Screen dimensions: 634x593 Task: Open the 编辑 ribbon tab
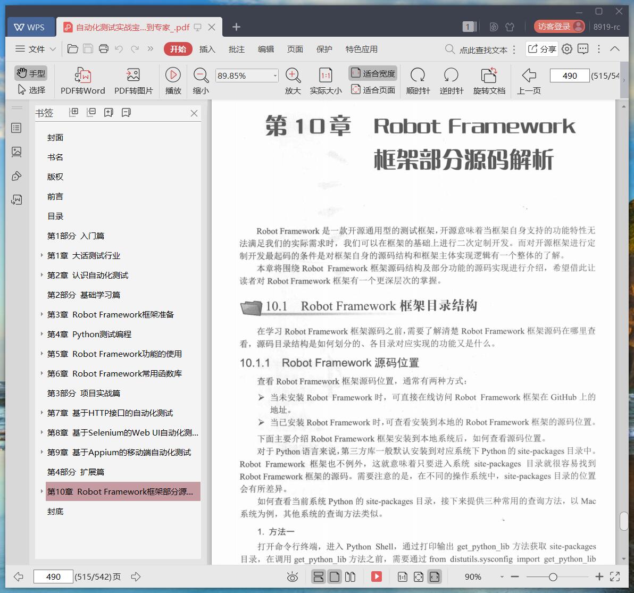click(x=265, y=49)
